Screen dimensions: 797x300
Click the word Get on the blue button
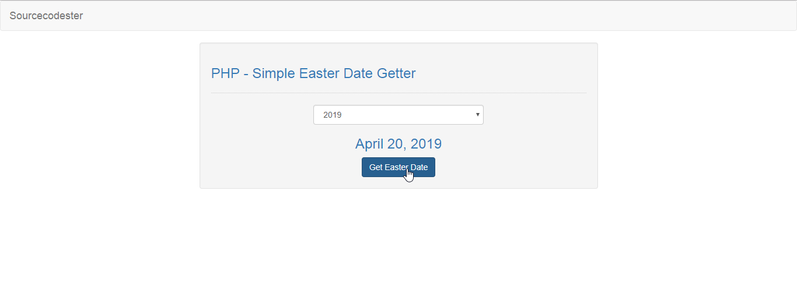376,167
